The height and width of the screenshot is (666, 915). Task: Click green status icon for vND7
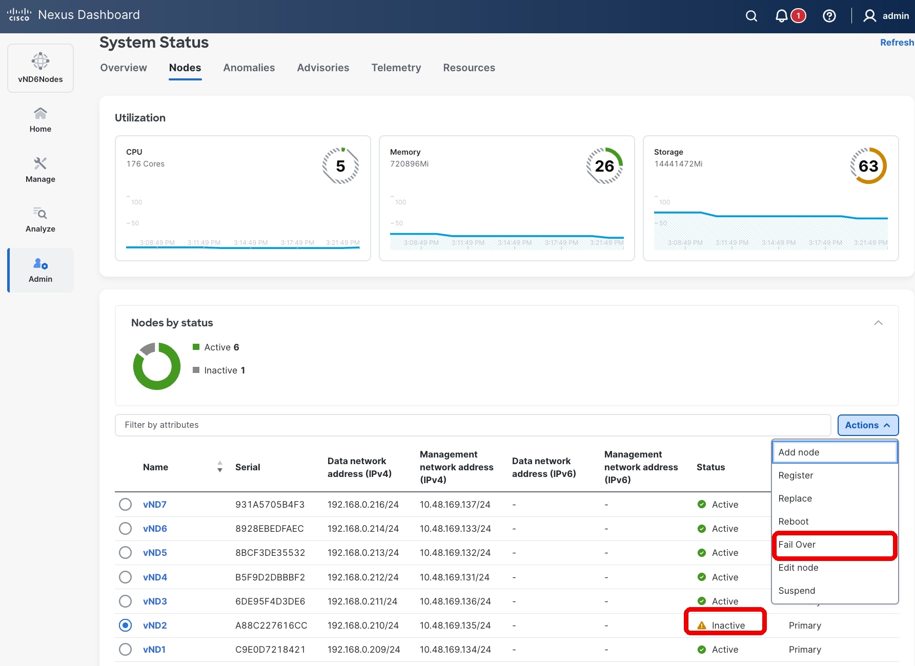702,504
